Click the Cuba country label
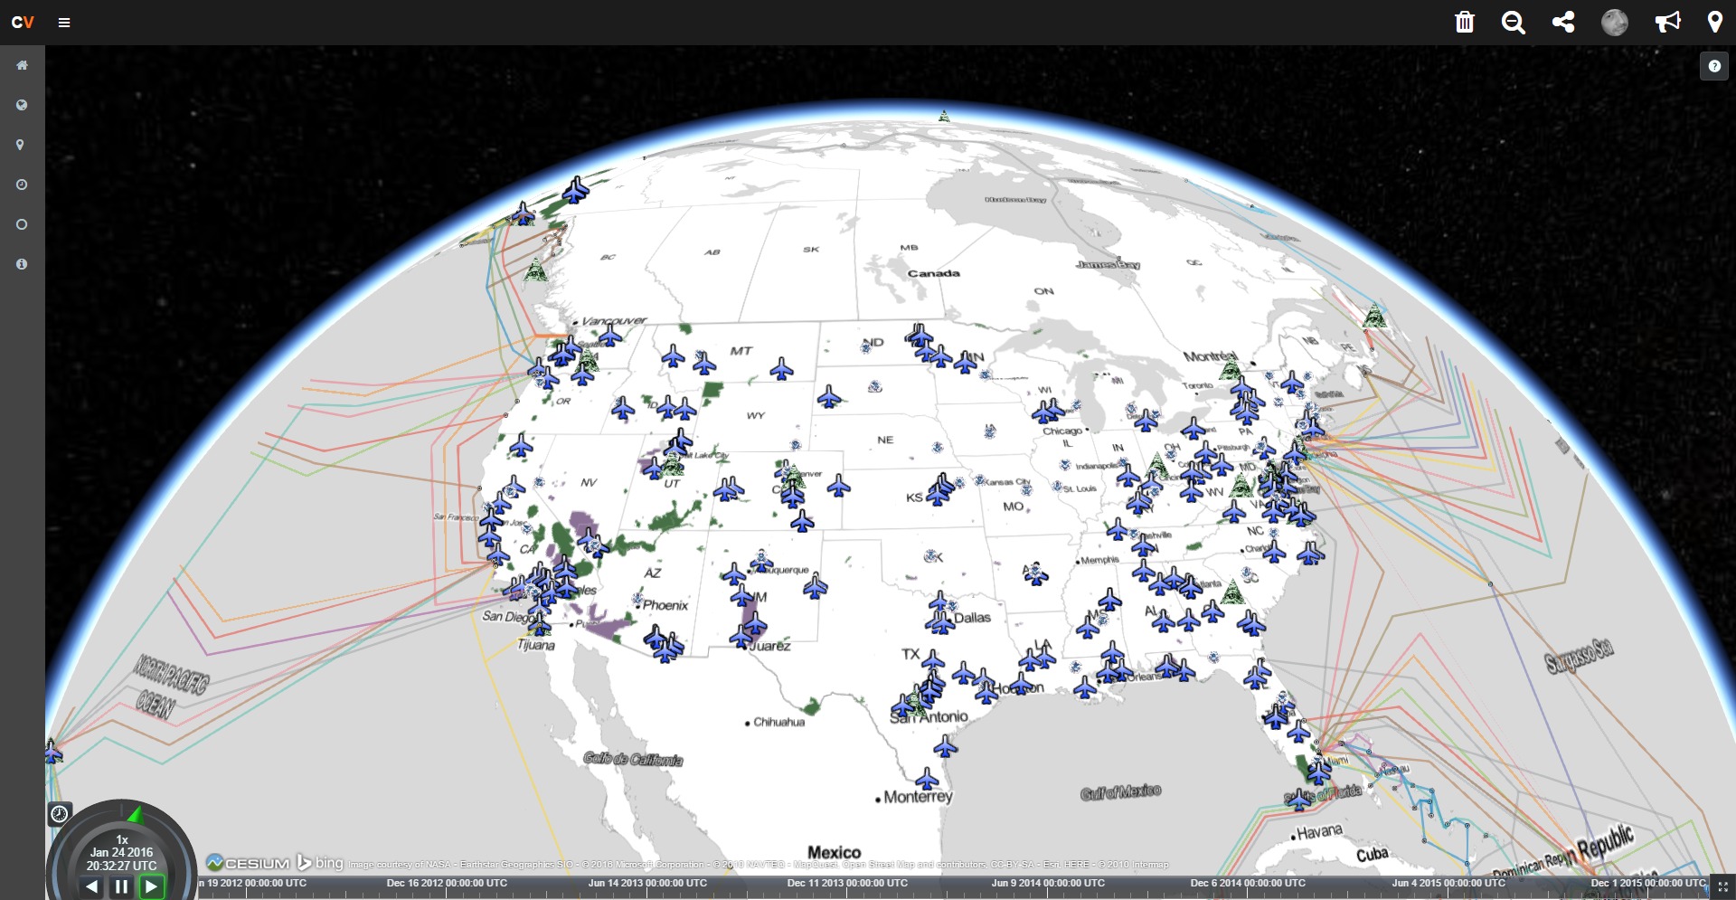The width and height of the screenshot is (1736, 900). click(x=1372, y=854)
